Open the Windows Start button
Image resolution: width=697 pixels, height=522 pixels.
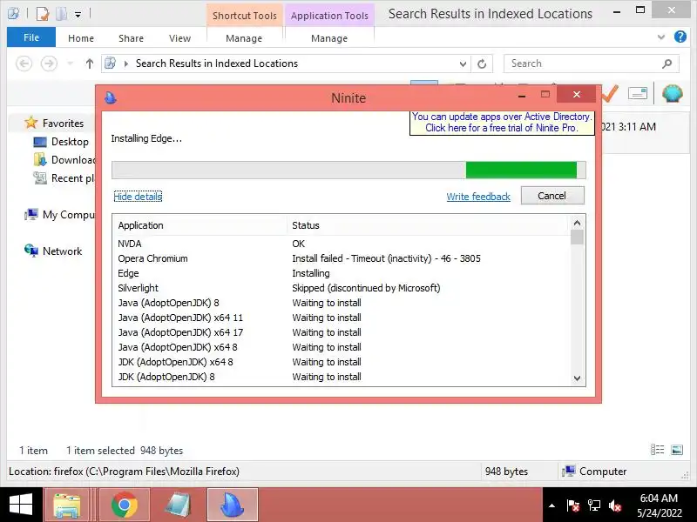click(20, 505)
